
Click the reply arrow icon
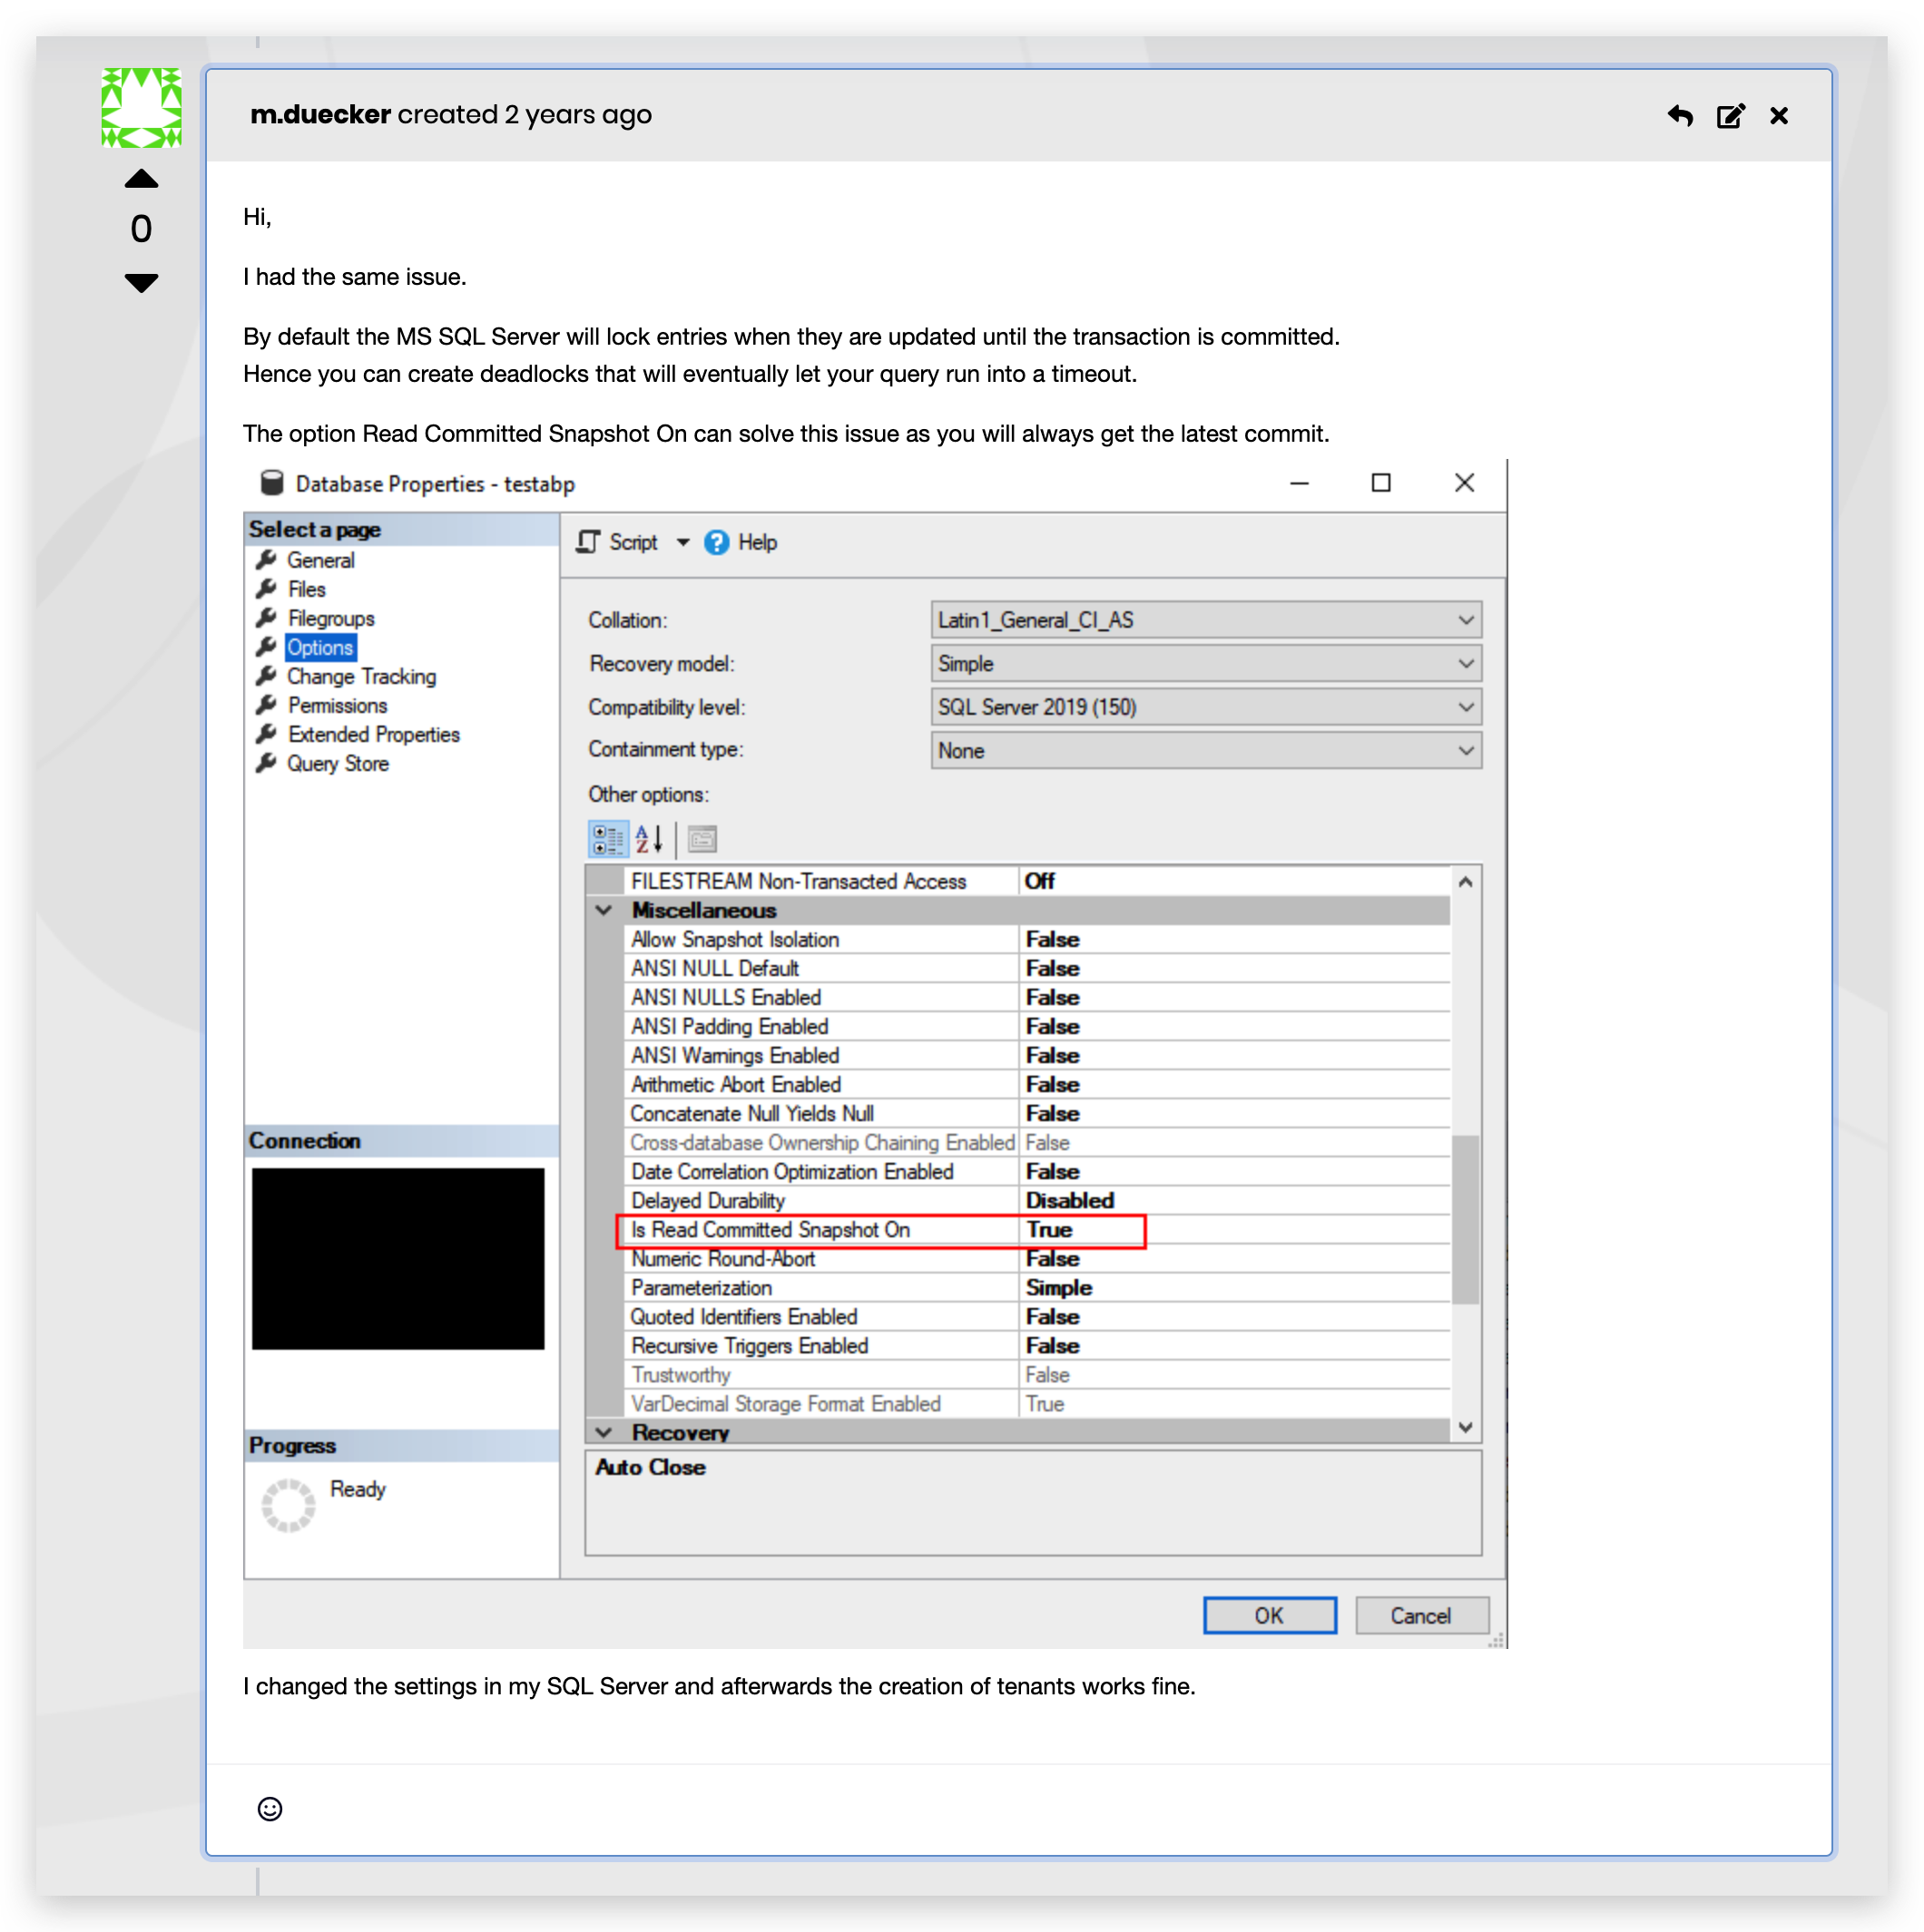tap(1680, 116)
